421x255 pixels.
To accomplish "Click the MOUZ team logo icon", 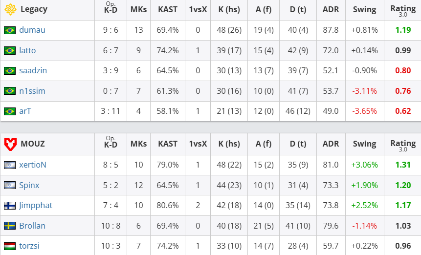I will pos(10,144).
